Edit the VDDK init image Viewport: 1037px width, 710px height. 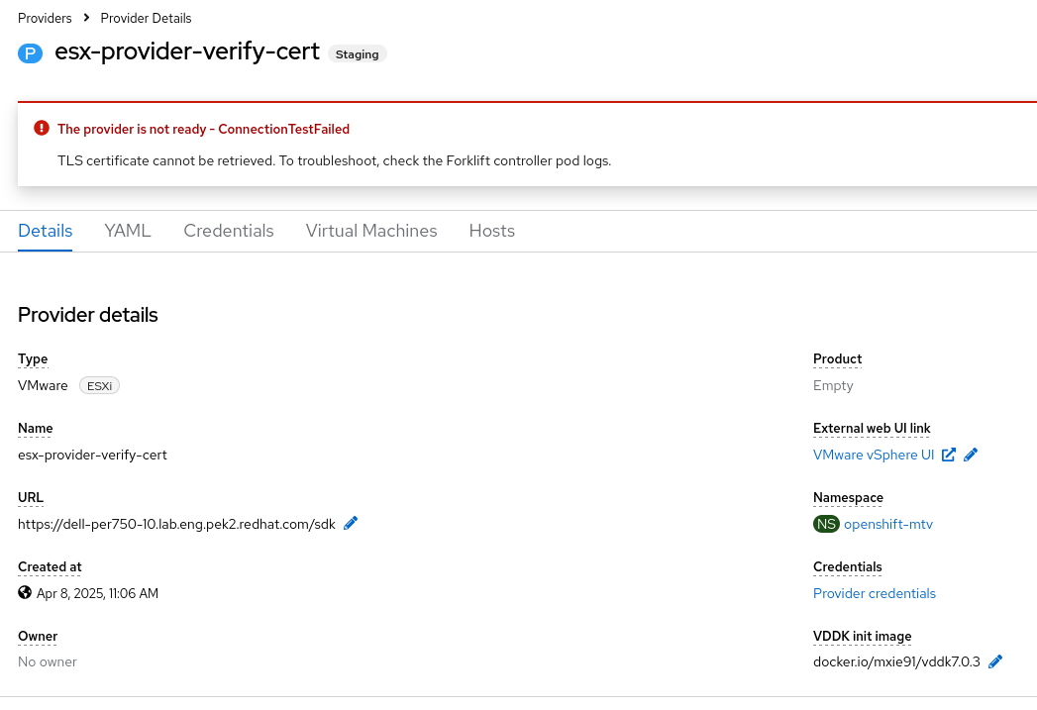(x=995, y=661)
